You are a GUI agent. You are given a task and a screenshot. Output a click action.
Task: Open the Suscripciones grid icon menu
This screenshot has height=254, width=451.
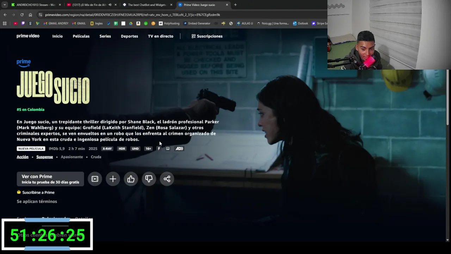point(193,36)
